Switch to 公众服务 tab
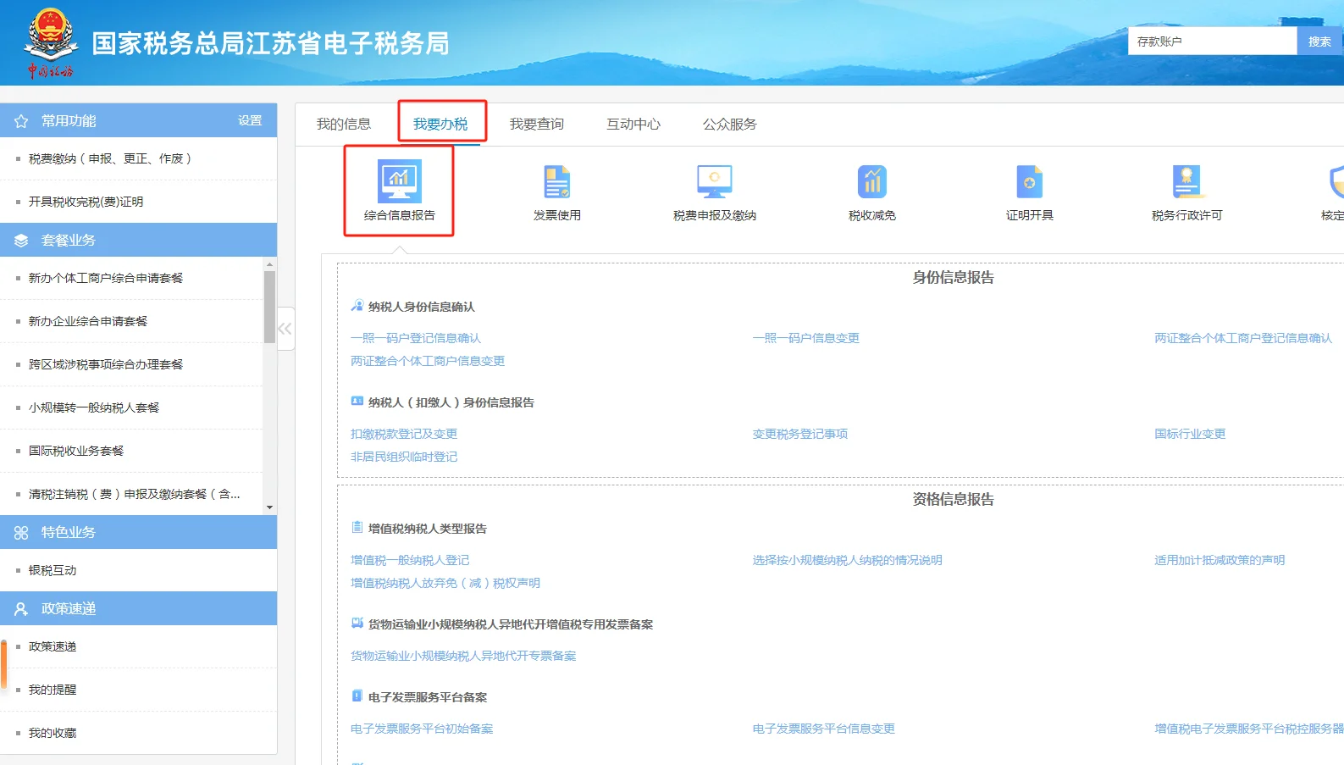This screenshot has width=1344, height=765. point(730,124)
